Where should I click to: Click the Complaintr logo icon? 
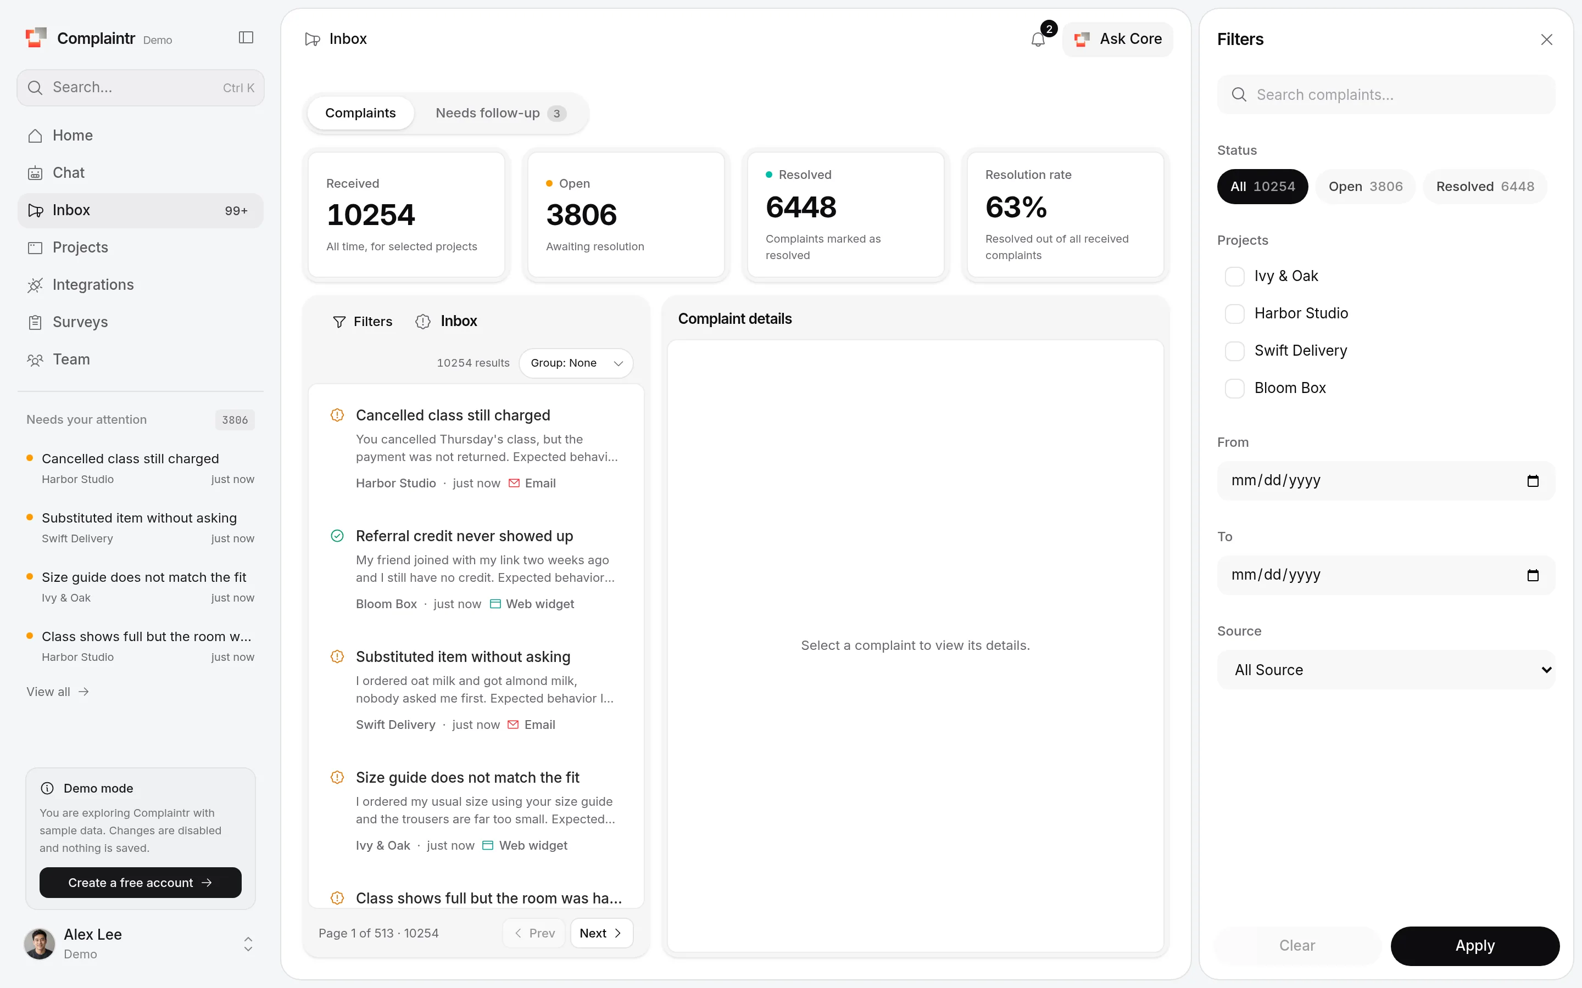click(36, 38)
